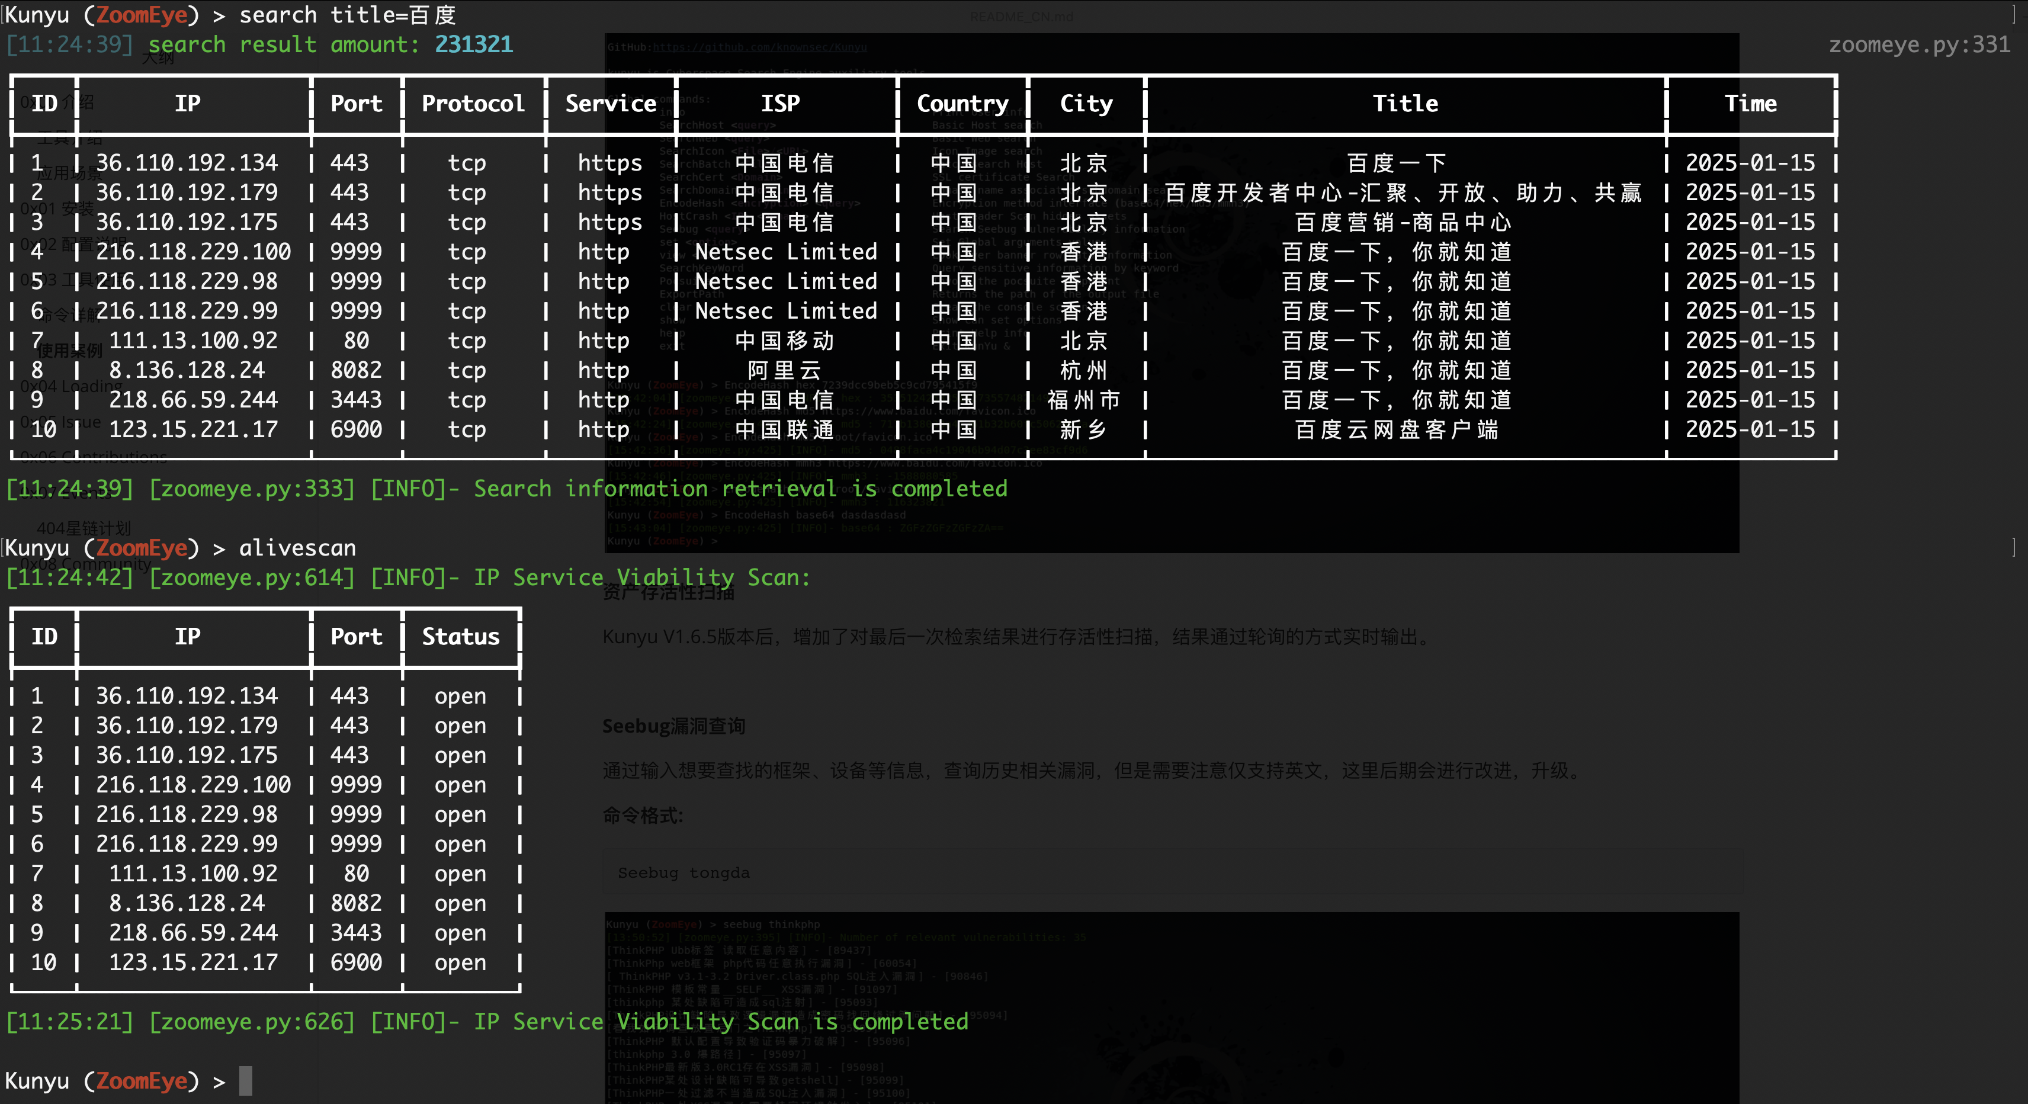The image size is (2028, 1104).
Task: Click 'Search information retrieval is completed' message
Action: [740, 488]
